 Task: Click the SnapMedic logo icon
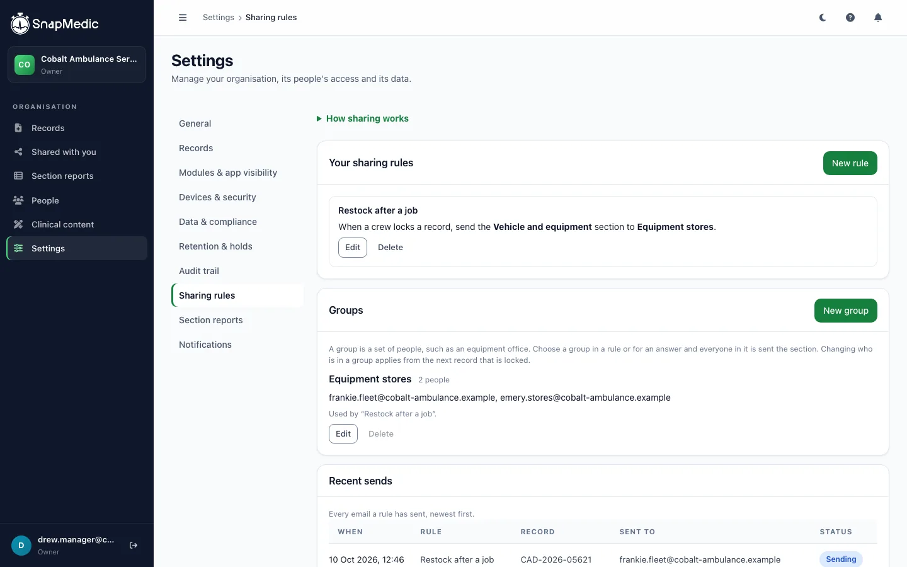pos(20,24)
